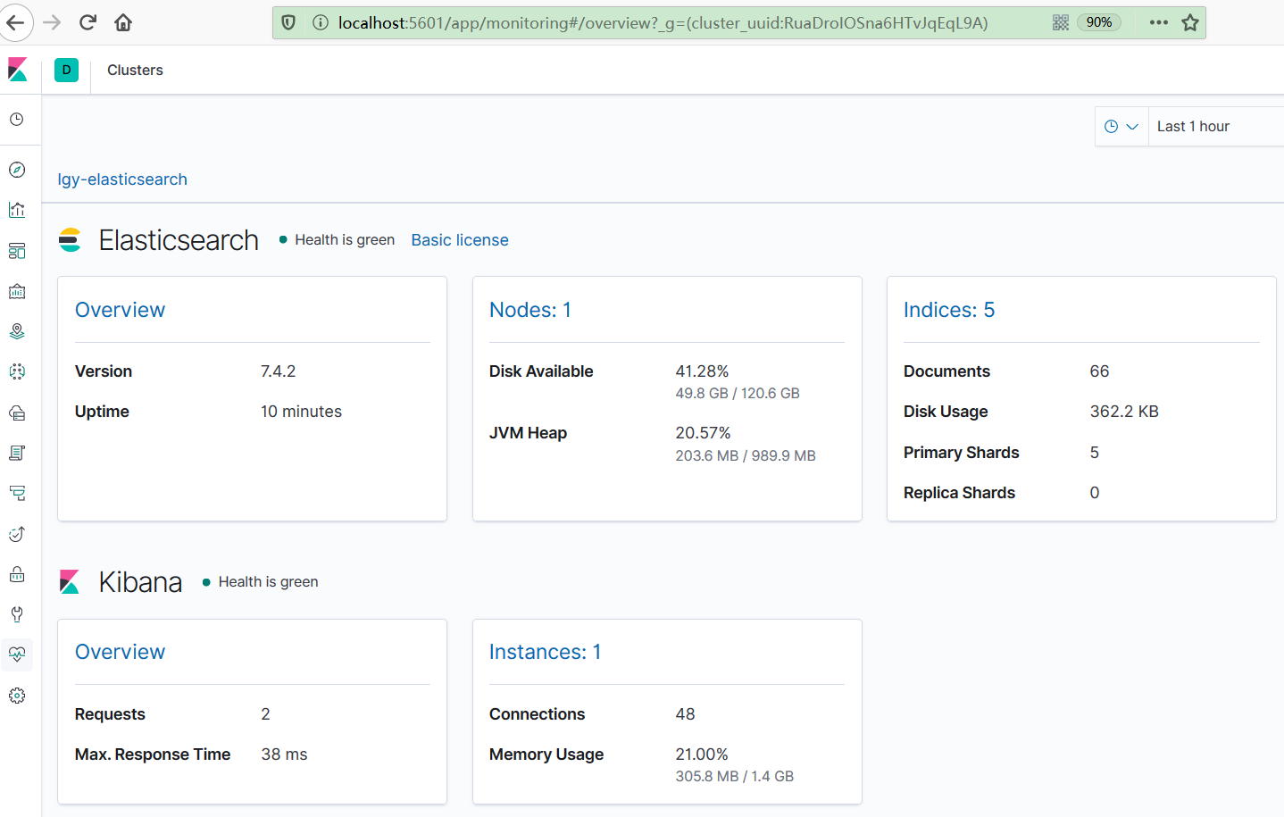This screenshot has height=817, width=1284.
Task: Open Recently viewed clock icon in sidebar
Action: 17,119
